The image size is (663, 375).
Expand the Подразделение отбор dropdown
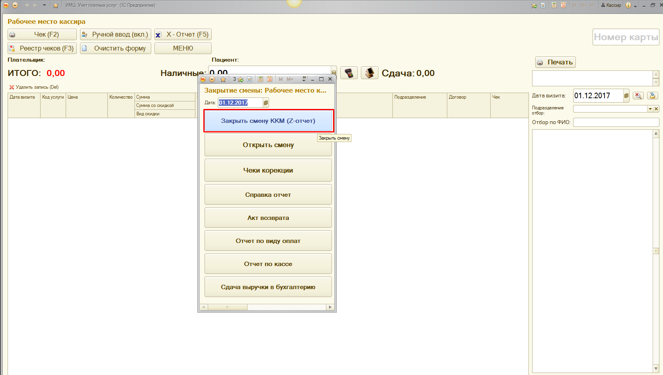650,109
